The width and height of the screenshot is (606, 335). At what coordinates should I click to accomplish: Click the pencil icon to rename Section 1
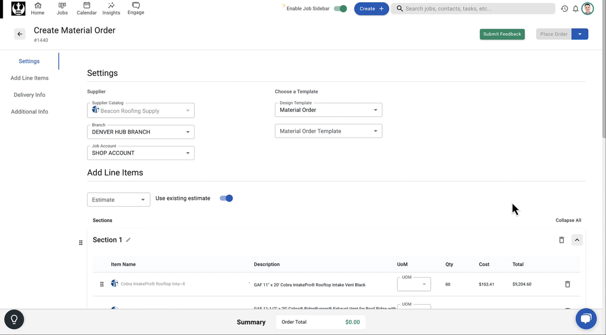tap(128, 240)
